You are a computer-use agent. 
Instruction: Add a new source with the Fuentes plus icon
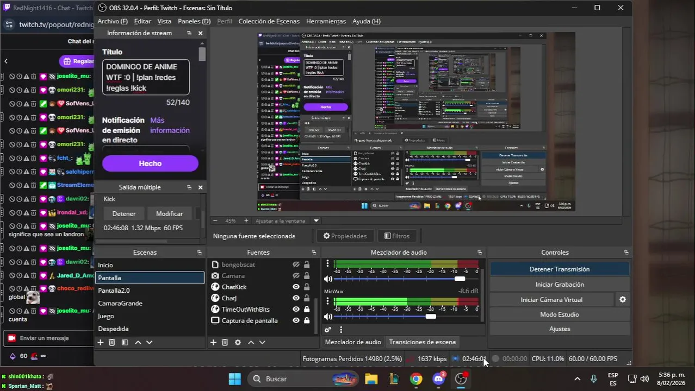(x=213, y=343)
